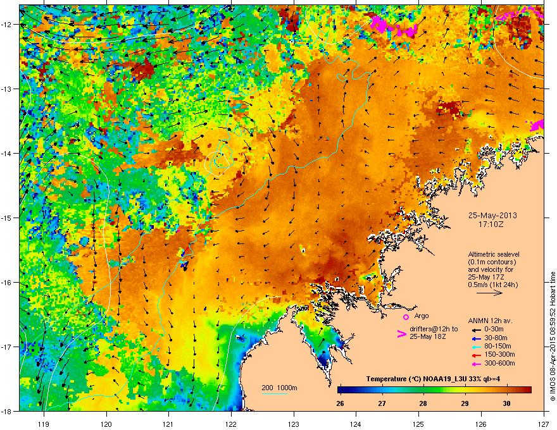Click the 'Altimetric sealevel' legend text
The height and width of the screenshot is (430, 557).
click(x=494, y=254)
